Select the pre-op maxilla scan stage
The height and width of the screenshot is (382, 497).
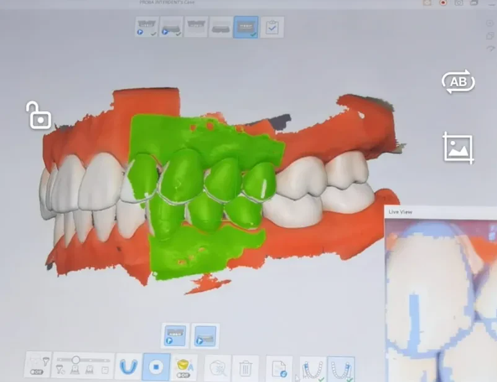pos(146,28)
